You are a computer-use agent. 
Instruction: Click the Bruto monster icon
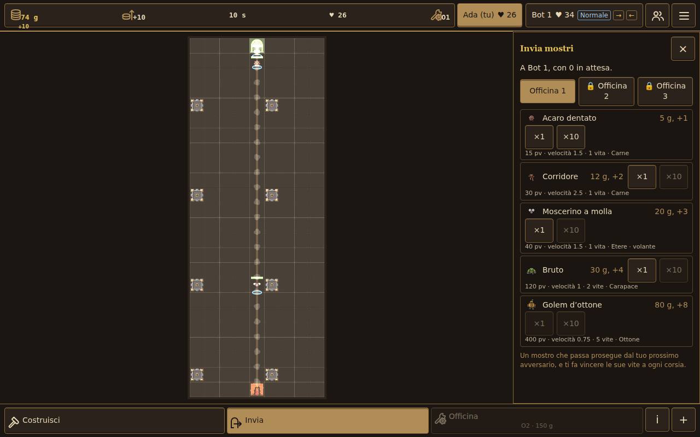pyautogui.click(x=531, y=270)
